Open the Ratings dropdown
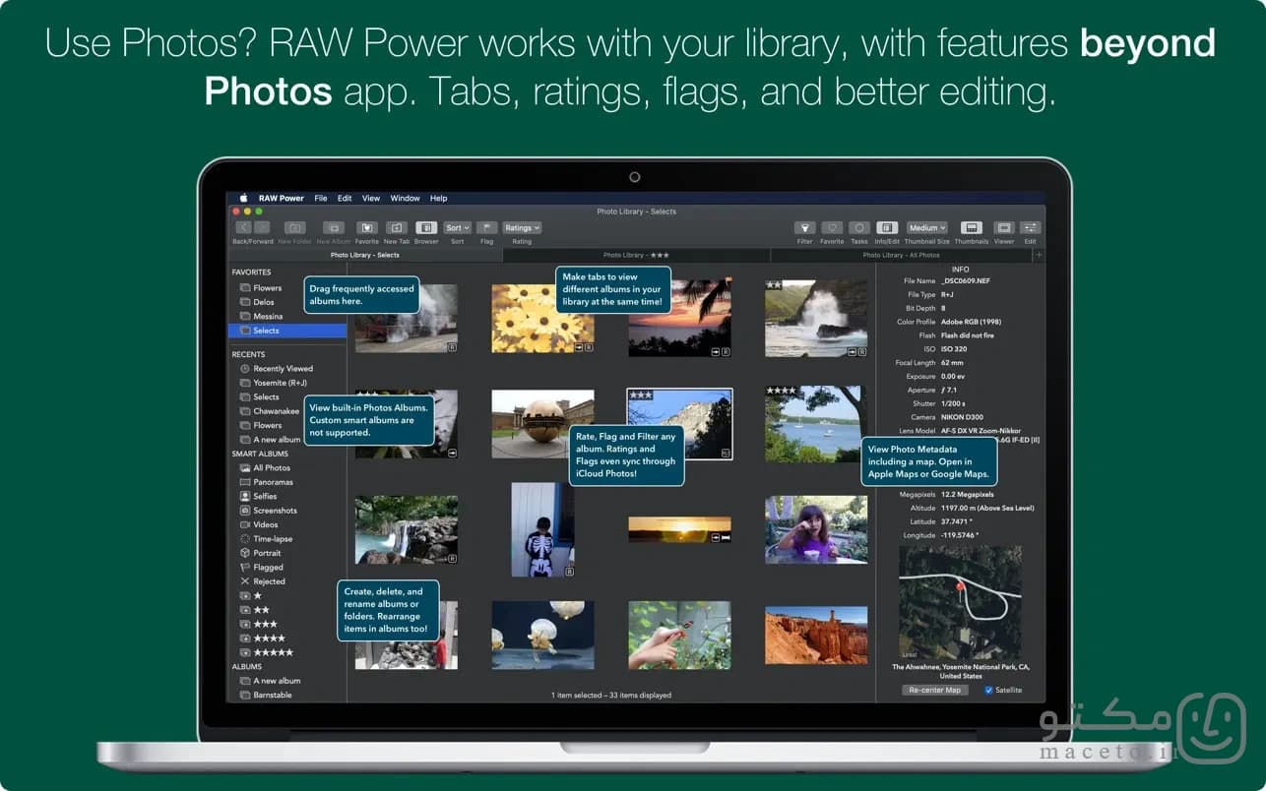This screenshot has width=1266, height=791. tap(522, 227)
